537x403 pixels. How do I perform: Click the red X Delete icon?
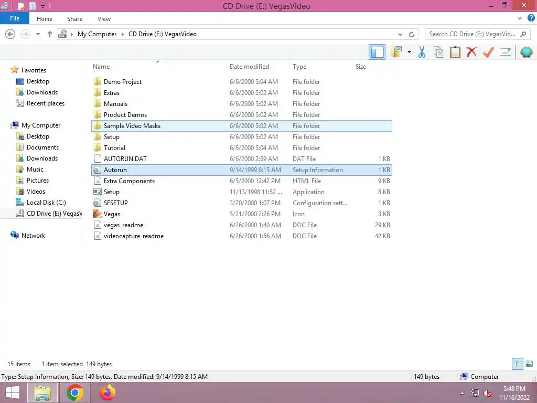(471, 52)
